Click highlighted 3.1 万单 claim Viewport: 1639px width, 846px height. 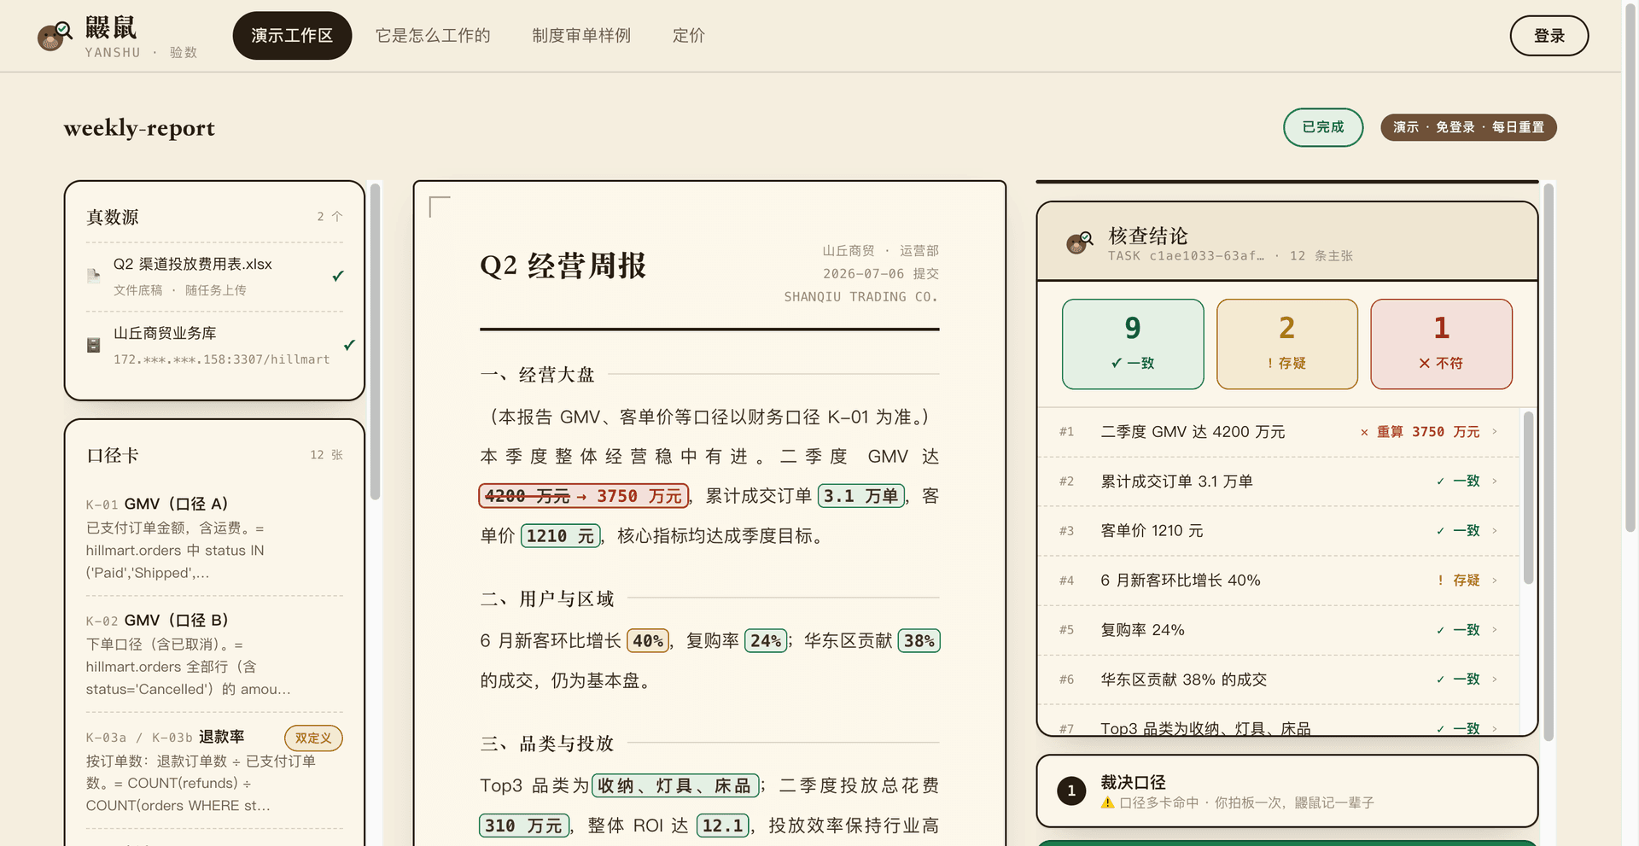pyautogui.click(x=860, y=496)
